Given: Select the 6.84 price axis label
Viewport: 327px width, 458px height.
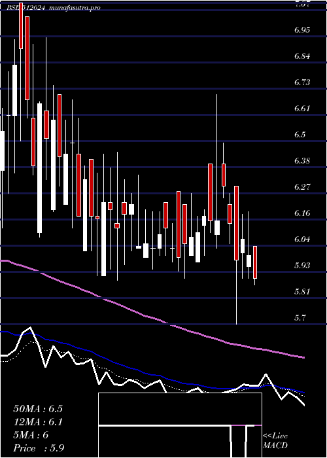Looking at the screenshot, I should pyautogui.click(x=302, y=56).
